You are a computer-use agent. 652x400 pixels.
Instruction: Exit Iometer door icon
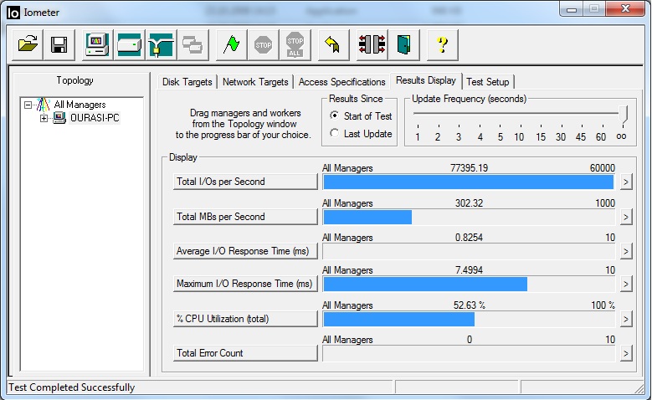[403, 44]
